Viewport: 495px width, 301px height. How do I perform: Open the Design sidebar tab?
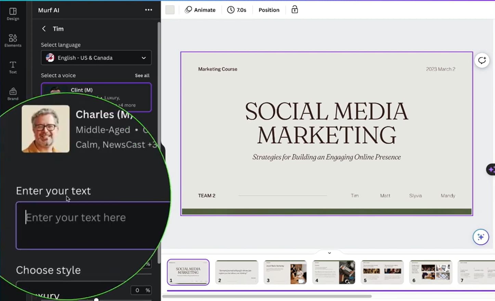pos(13,14)
